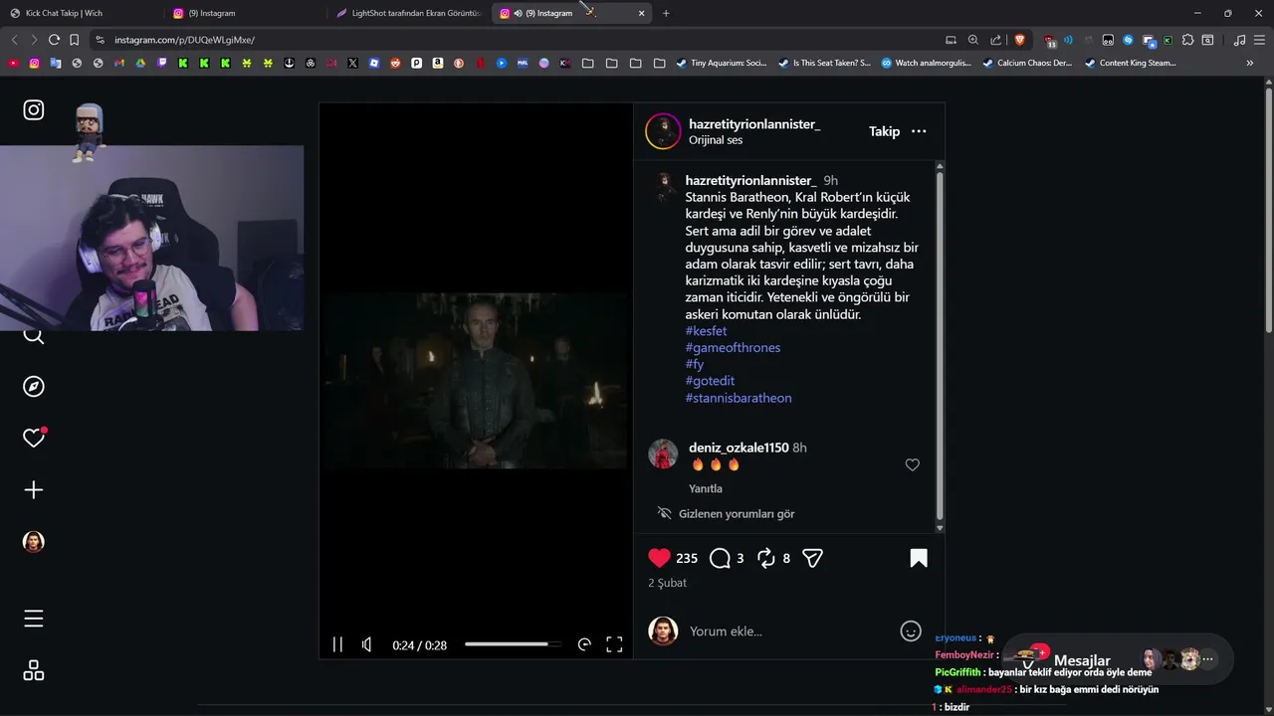1274x716 pixels.
Task: Open the Brave playlist music note icon
Action: [x=1239, y=40]
